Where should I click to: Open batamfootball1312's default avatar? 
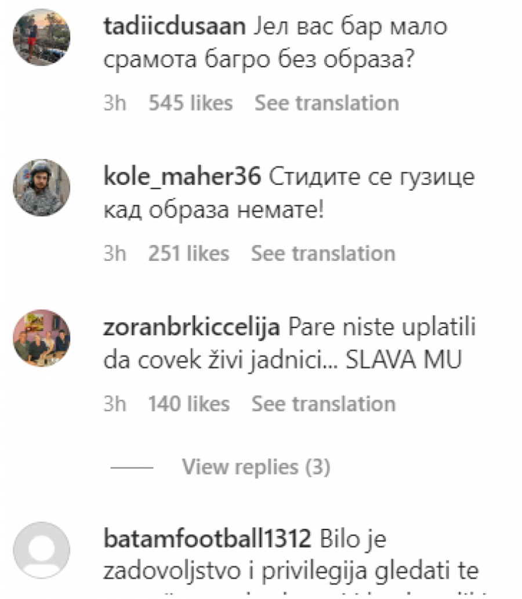click(42, 550)
